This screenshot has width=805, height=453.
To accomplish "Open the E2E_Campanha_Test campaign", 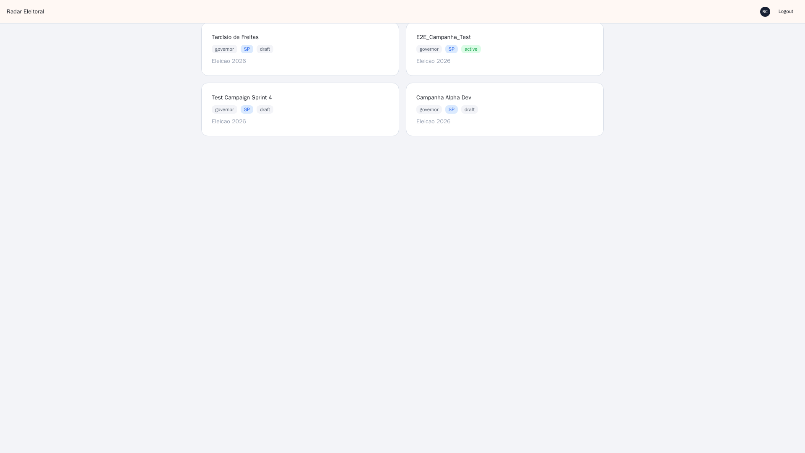I will (505, 49).
